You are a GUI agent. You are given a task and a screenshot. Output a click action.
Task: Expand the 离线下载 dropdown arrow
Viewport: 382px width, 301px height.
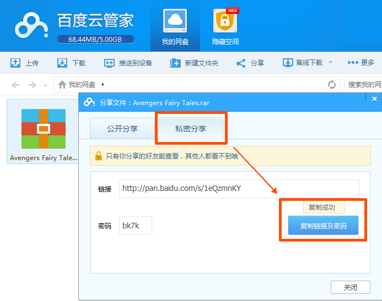330,62
